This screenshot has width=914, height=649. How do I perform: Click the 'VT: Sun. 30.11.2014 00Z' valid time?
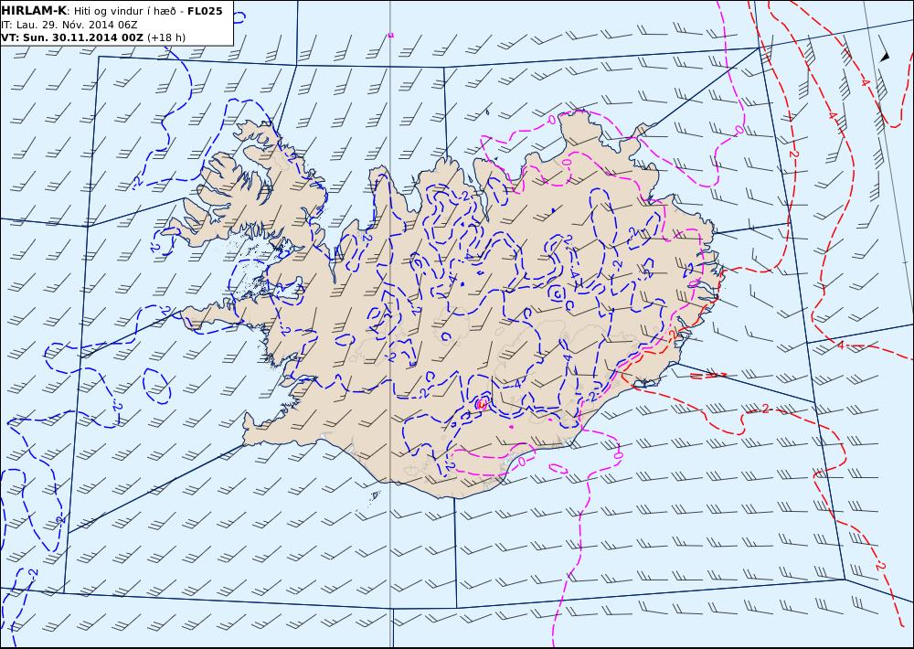(72, 37)
